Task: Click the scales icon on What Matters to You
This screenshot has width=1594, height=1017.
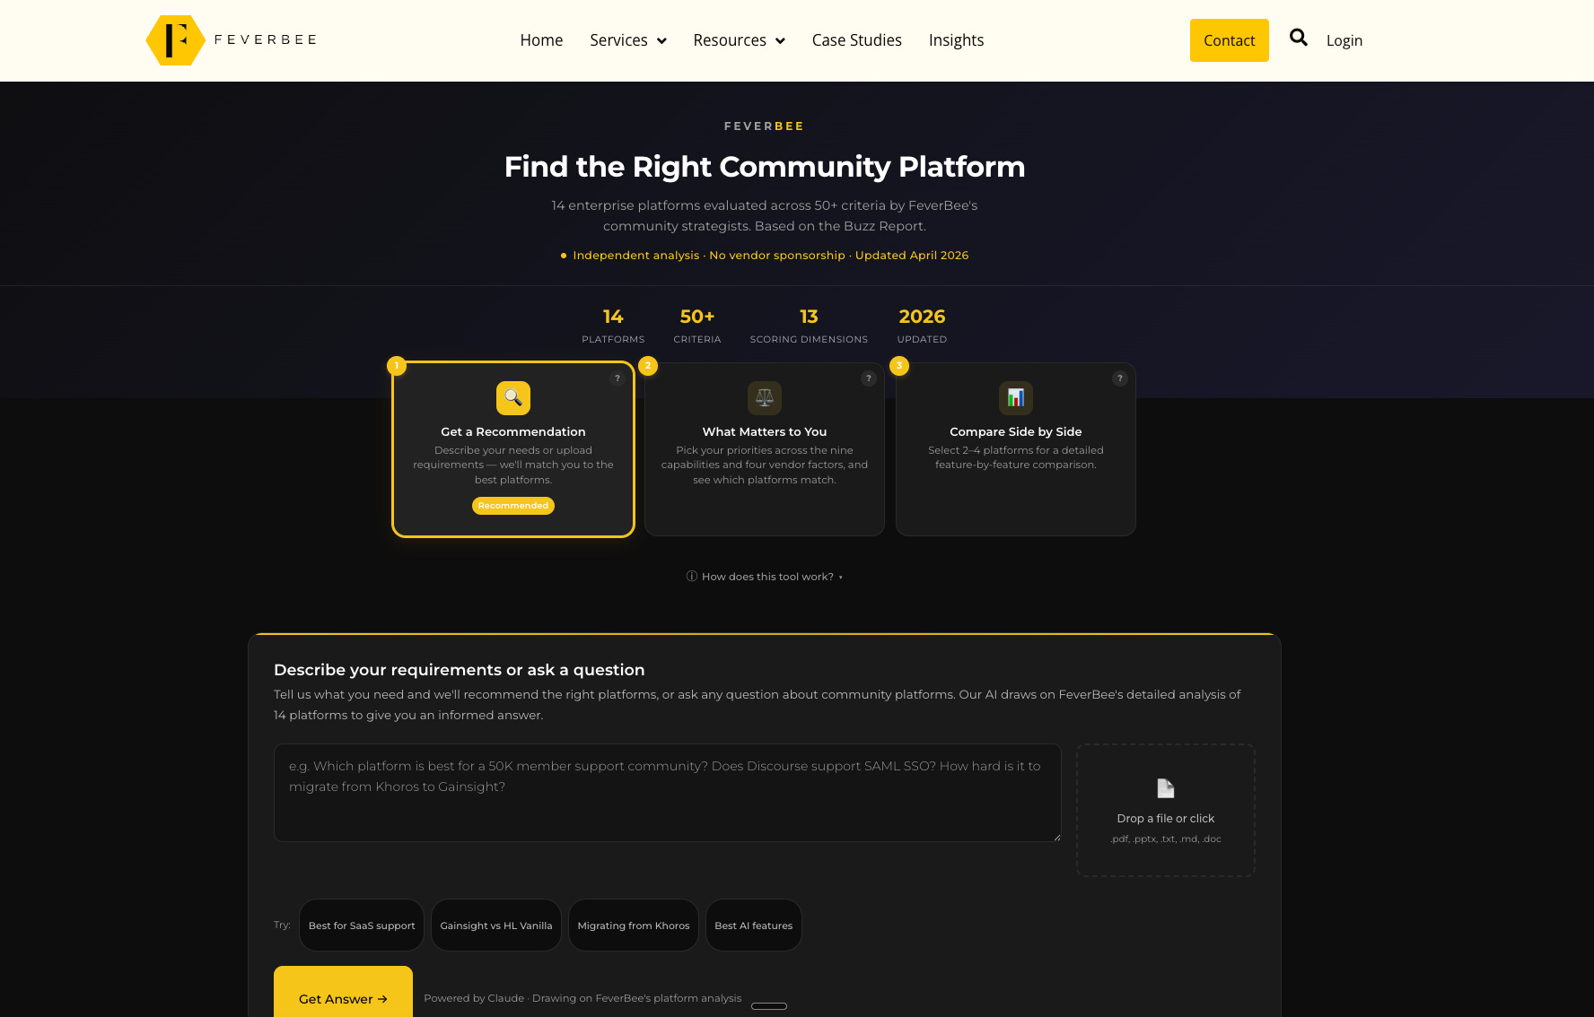Action: click(x=765, y=398)
